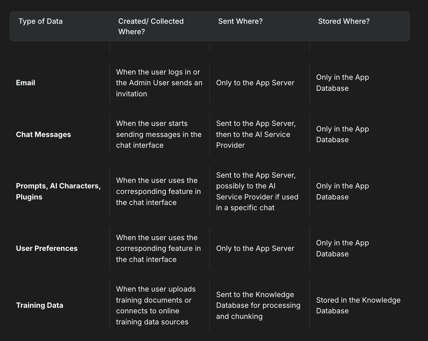Viewport: 428px width, 341px height.
Task: Select the Prompts, AI Characters, Plugins label
Action: pyautogui.click(x=58, y=191)
